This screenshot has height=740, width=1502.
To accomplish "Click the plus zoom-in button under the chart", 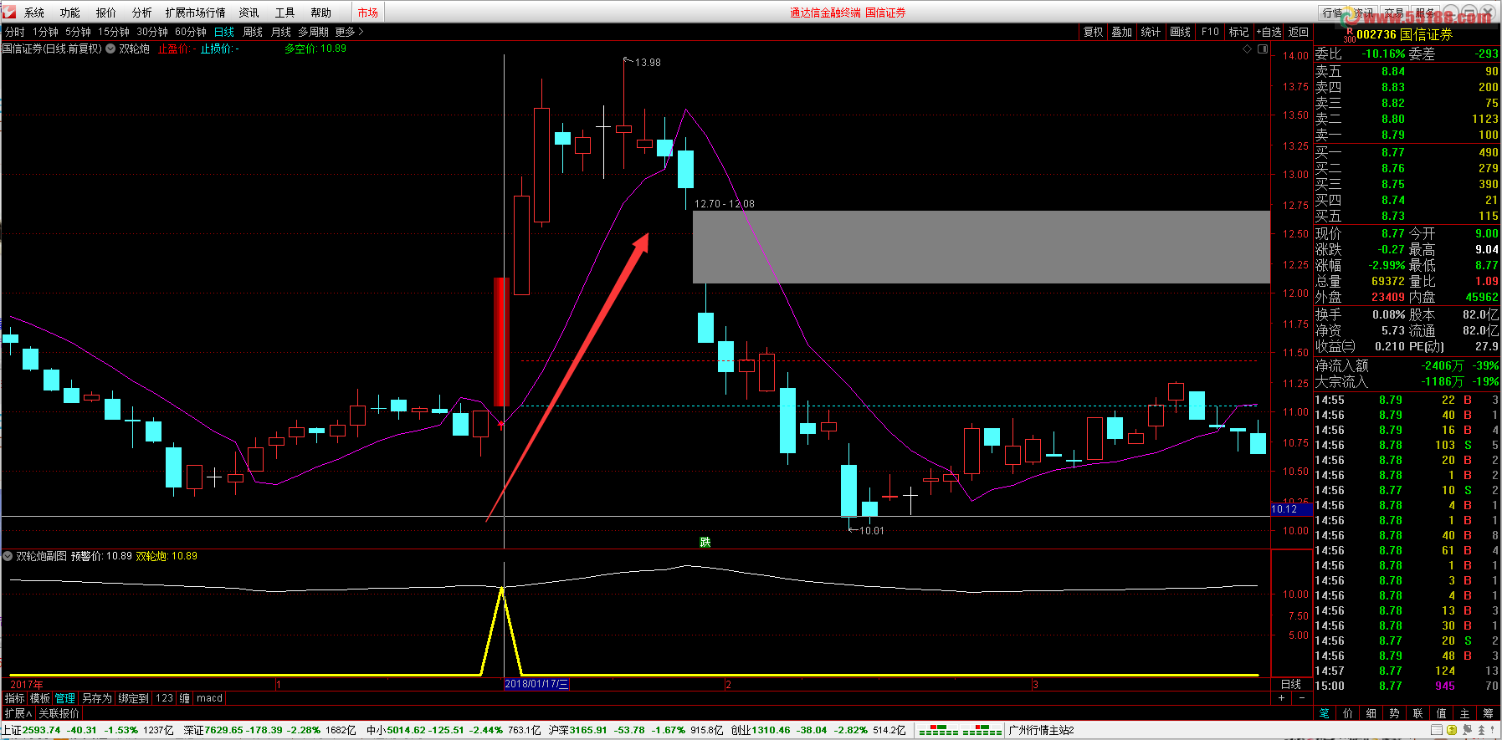I will pos(1281,698).
